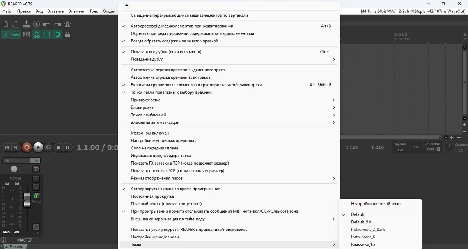Viewport: 468px width, 249px height.
Task: Toggle the snap magnet icon
Action: tap(57, 34)
